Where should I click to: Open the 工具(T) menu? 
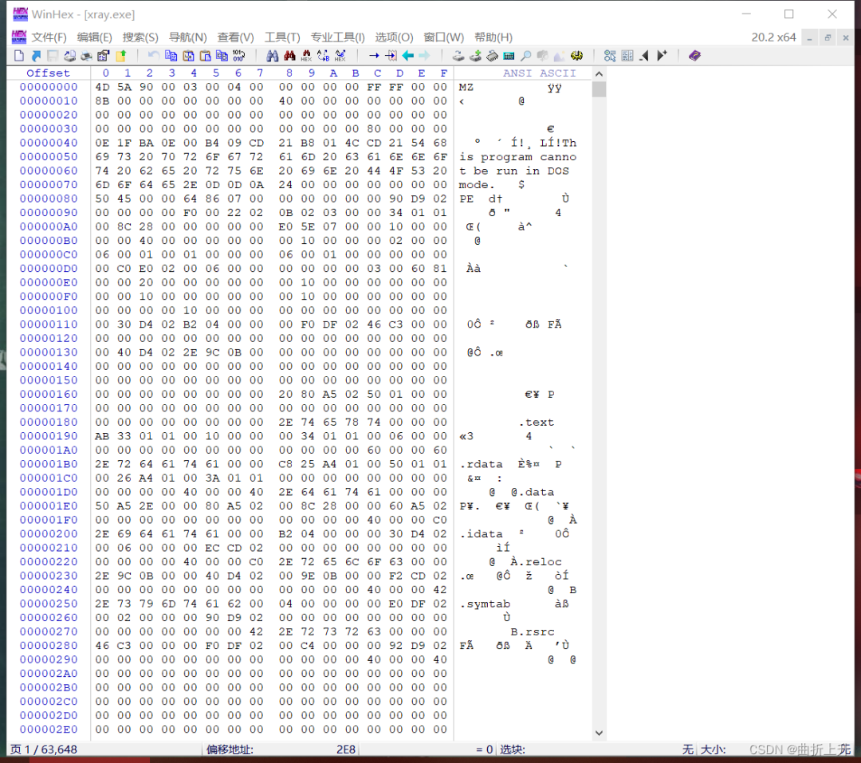[282, 37]
